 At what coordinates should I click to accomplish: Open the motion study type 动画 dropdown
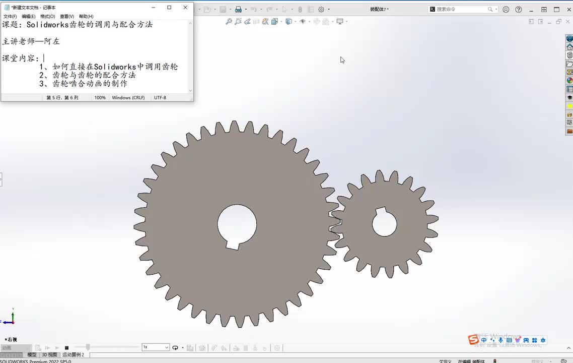pos(16,348)
